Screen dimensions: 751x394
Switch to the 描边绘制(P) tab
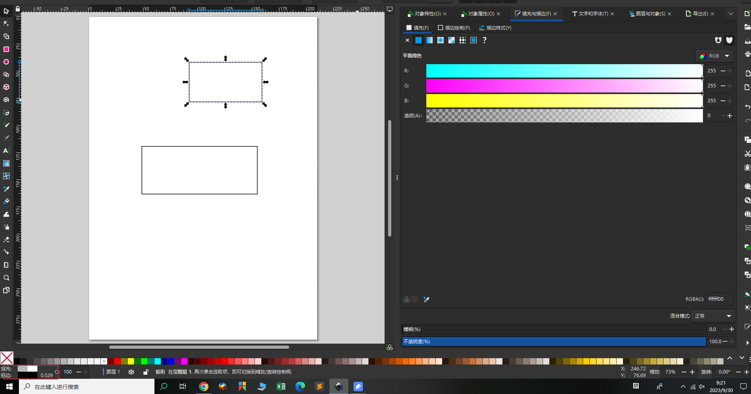tap(454, 28)
